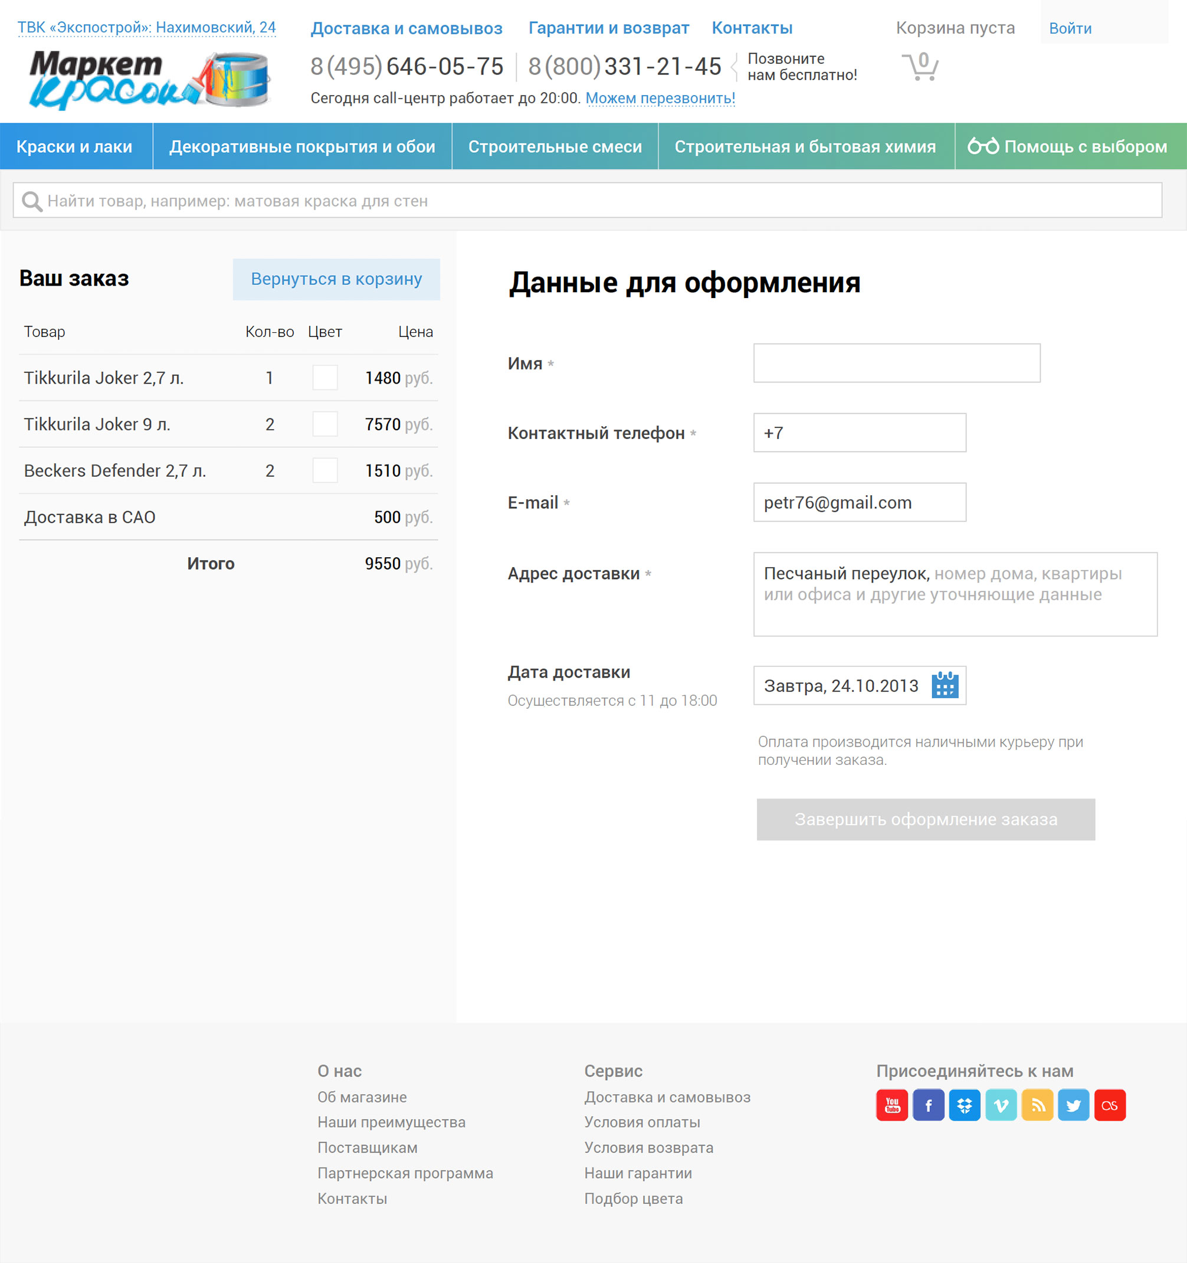Focus the Адрес доставки text area
1187x1263 pixels.
[955, 594]
